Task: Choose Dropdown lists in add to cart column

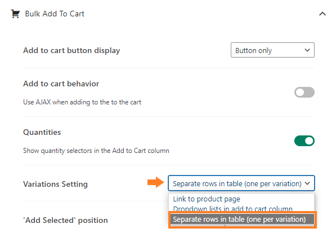Action: pyautogui.click(x=232, y=208)
